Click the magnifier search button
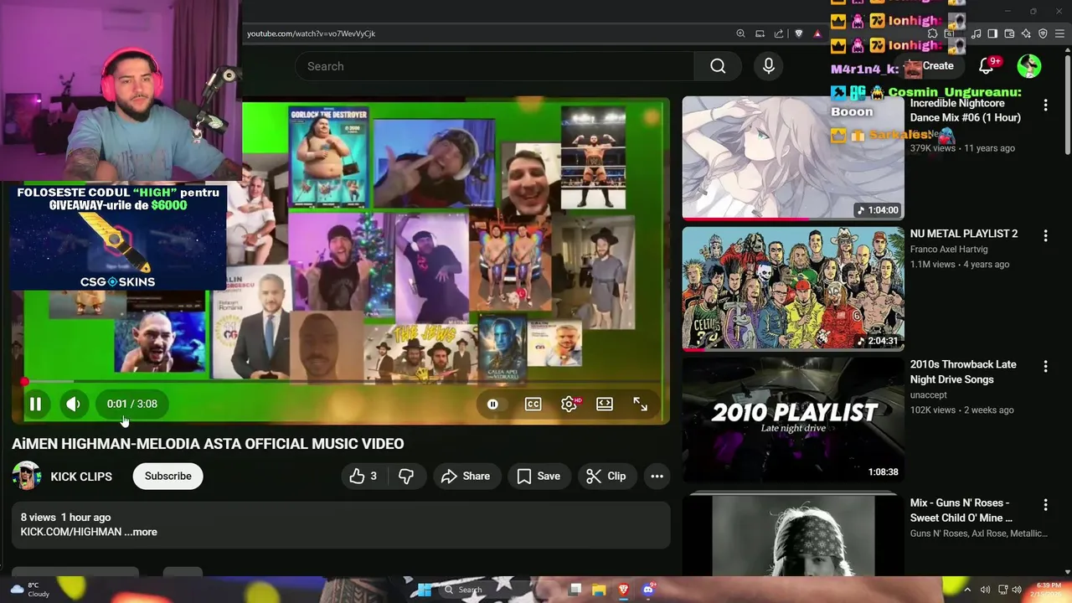Viewport: 1072px width, 603px height. click(718, 66)
